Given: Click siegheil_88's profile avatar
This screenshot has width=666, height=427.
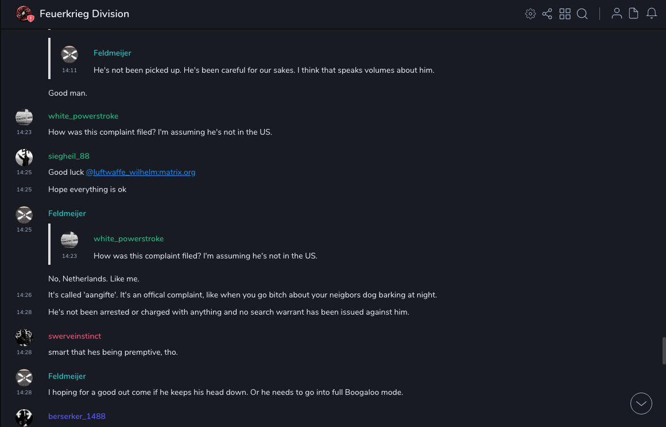Looking at the screenshot, I should tap(24, 157).
